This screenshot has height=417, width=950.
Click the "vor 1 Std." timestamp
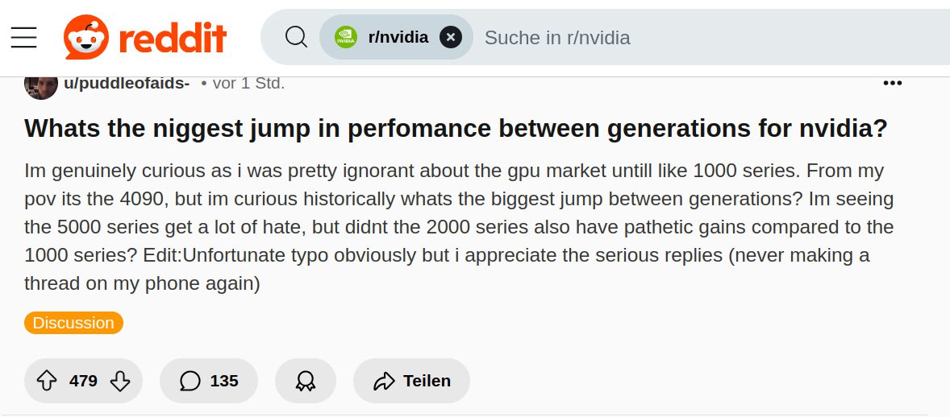(x=248, y=83)
